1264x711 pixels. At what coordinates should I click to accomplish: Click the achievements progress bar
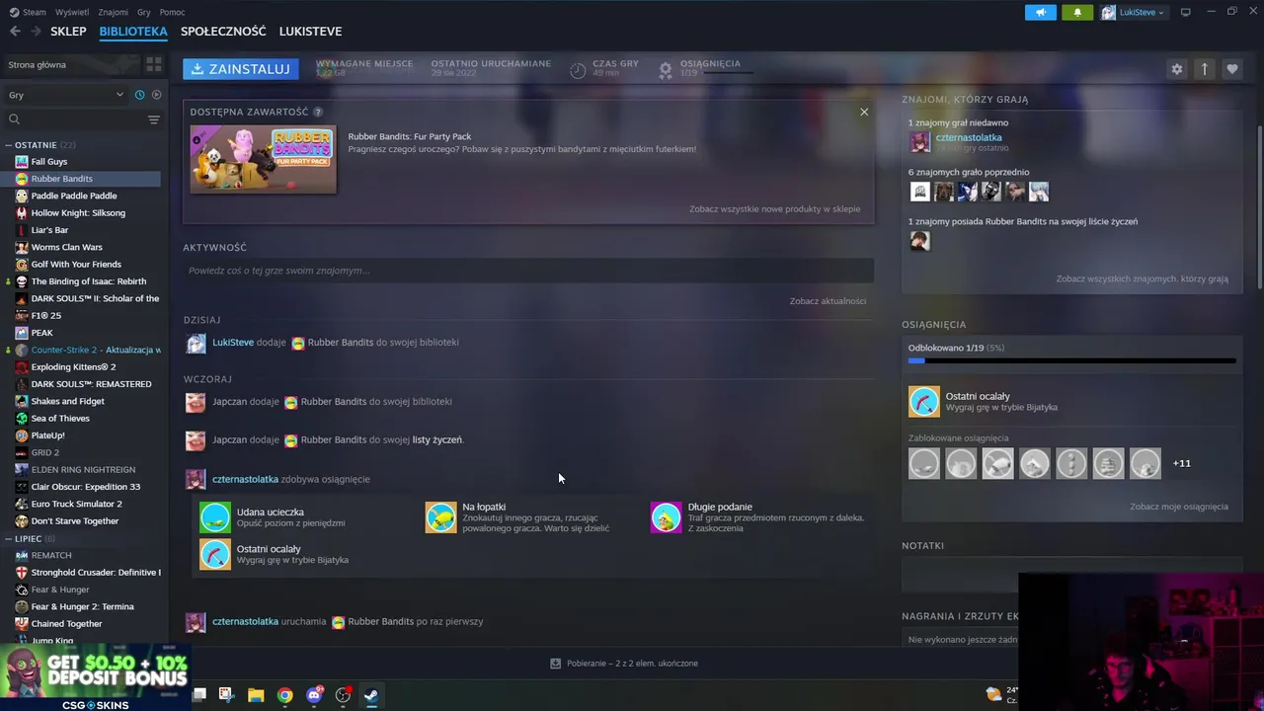pyautogui.click(x=1071, y=361)
